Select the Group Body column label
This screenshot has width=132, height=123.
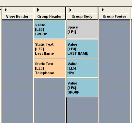(82, 17)
